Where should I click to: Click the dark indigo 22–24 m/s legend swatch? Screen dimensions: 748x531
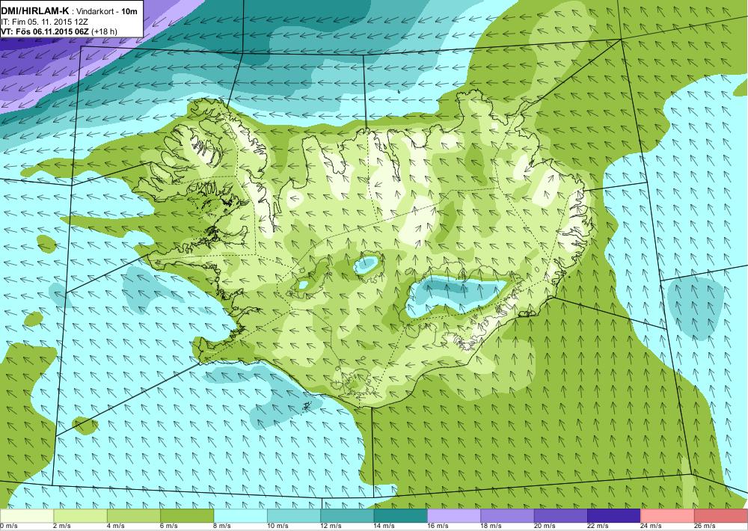(614, 516)
